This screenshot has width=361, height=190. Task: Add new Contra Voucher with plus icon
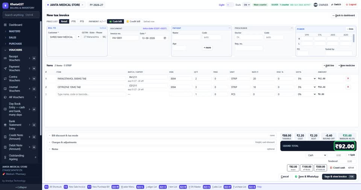coord(34,79)
